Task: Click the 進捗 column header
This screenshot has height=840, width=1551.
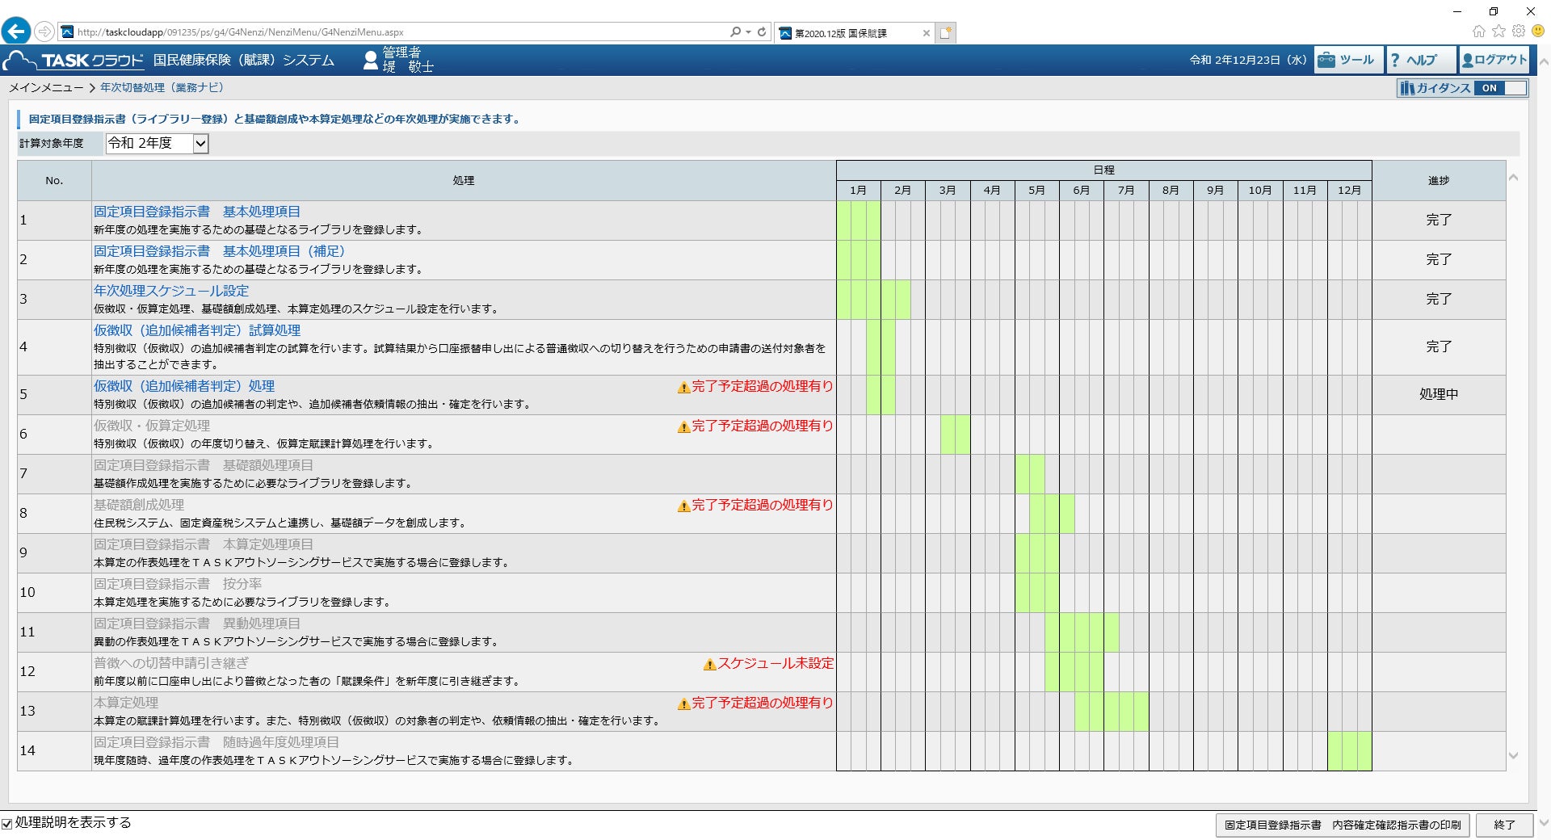Action: pyautogui.click(x=1439, y=181)
